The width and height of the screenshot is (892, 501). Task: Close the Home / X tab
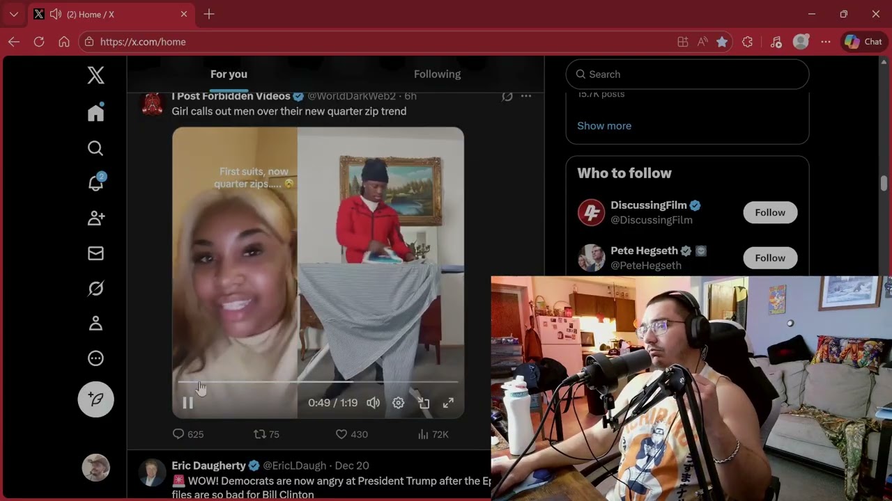pos(184,14)
